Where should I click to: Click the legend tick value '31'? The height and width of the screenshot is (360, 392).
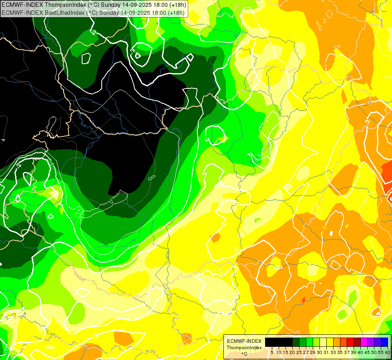[x=326, y=352]
